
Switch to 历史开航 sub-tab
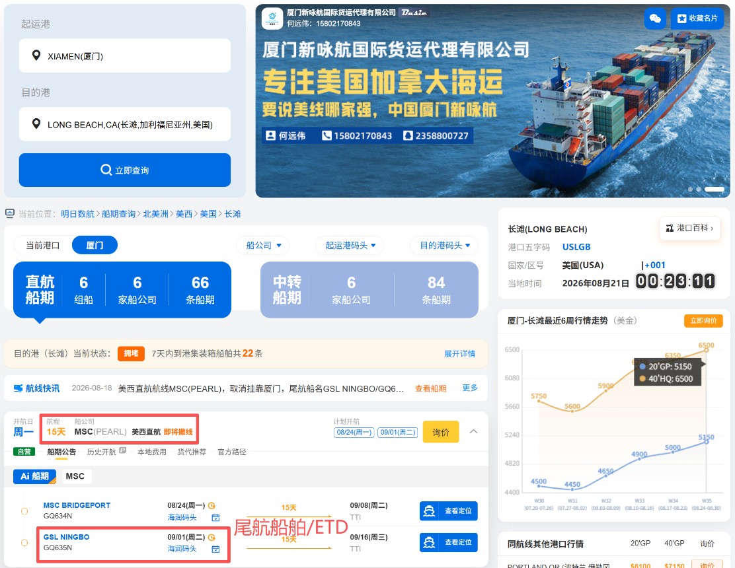(101, 452)
